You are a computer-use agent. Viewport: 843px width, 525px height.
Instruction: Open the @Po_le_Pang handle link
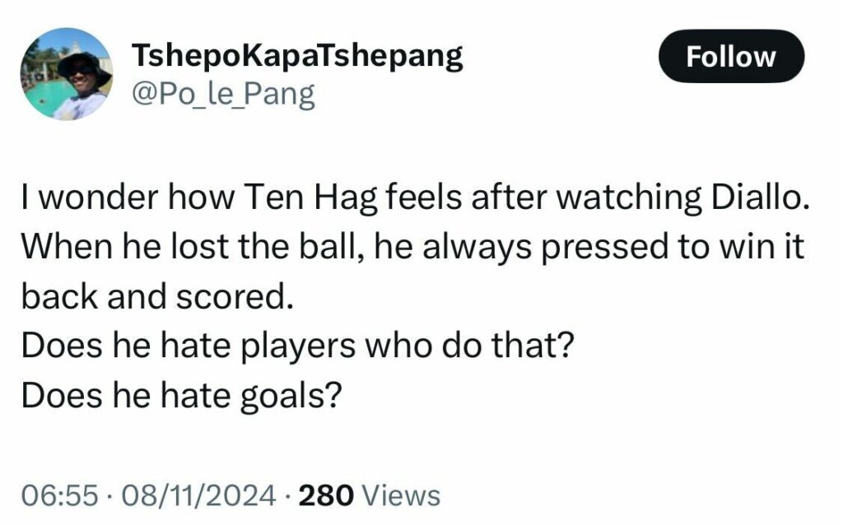click(x=222, y=95)
